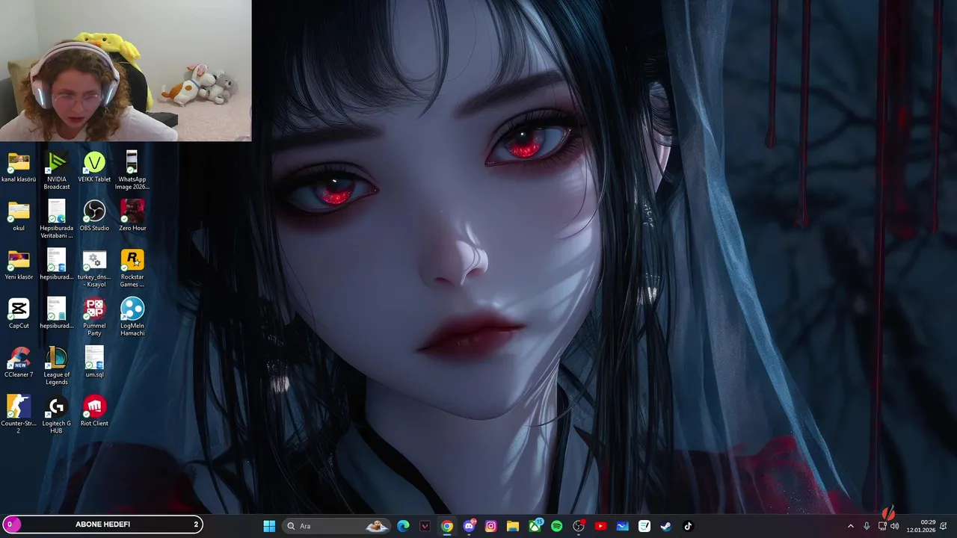Open YouTube from the taskbar
This screenshot has height=538, width=957.
600,526
